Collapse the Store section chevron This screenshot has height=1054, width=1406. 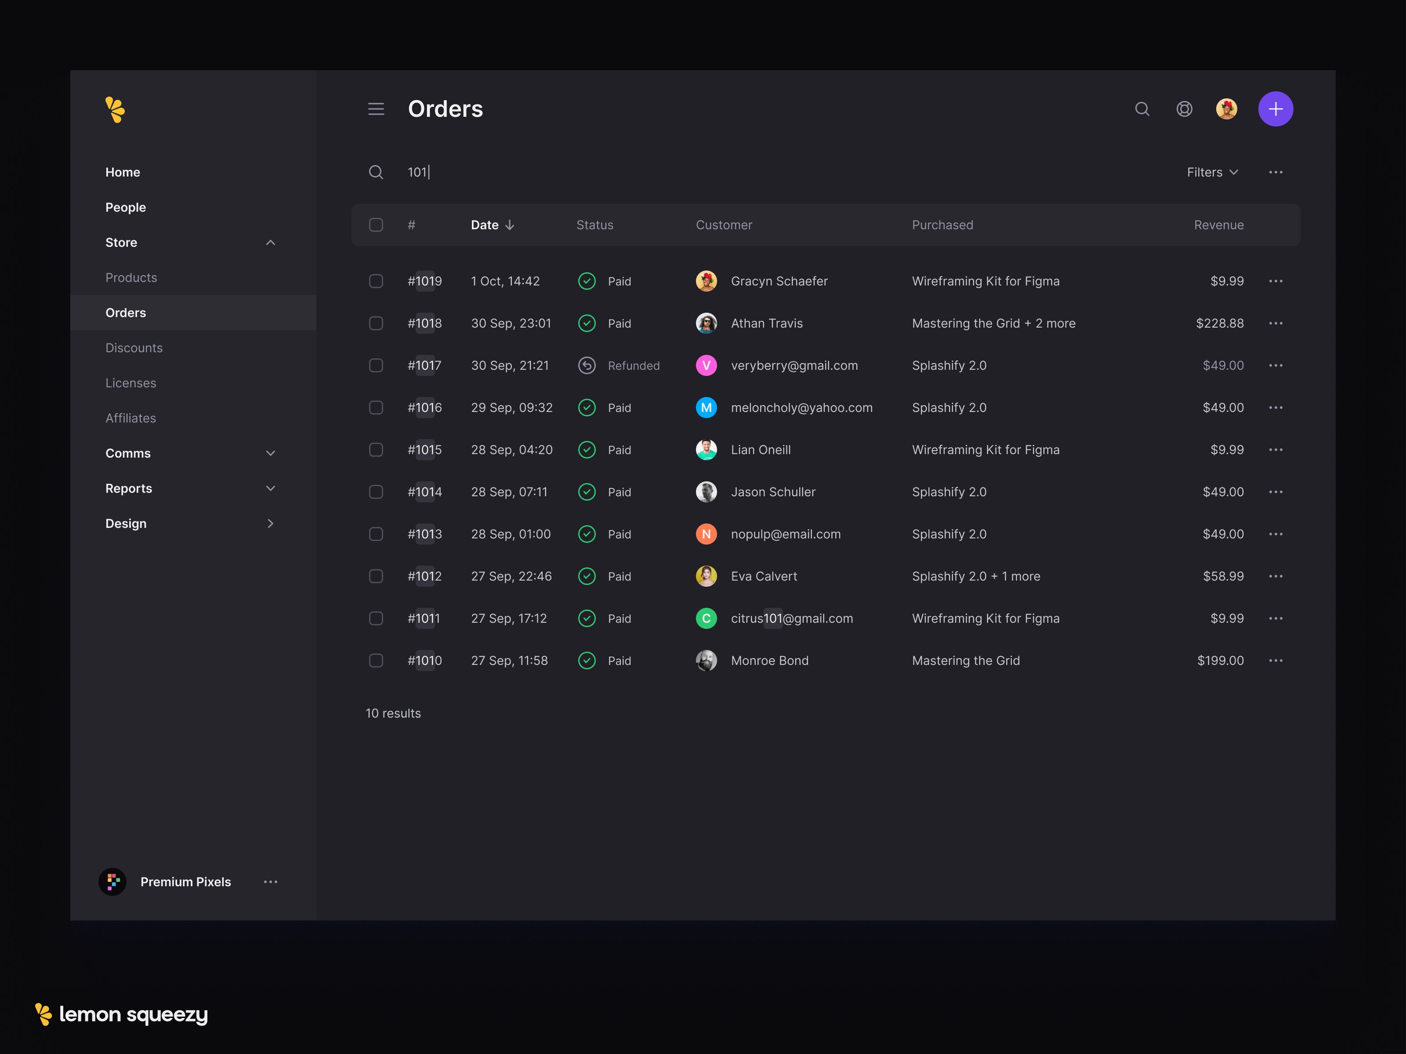pos(271,243)
